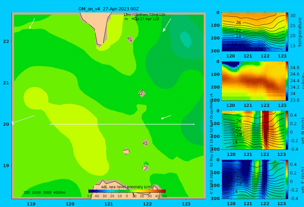The image size is (304, 207).
Task: Click longitude tick label 121 on main map
Action: tap(109, 204)
